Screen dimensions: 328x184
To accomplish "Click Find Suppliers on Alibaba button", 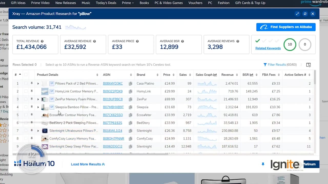I will click(x=286, y=27).
